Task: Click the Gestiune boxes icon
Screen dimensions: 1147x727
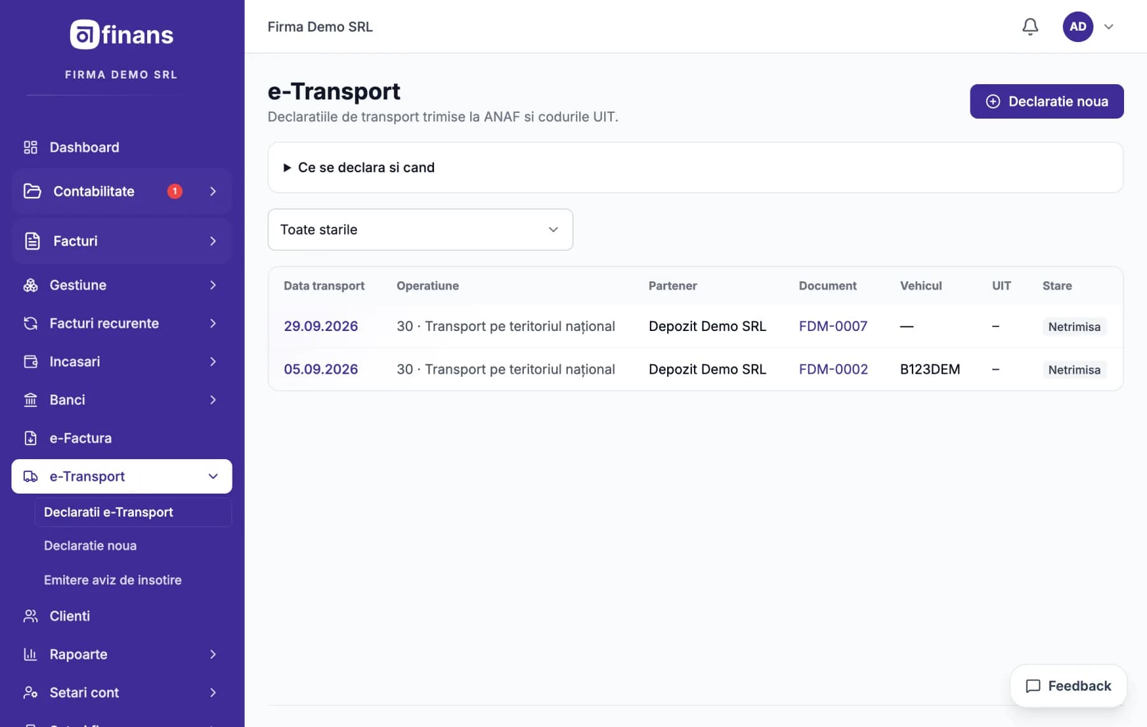Action: point(31,285)
